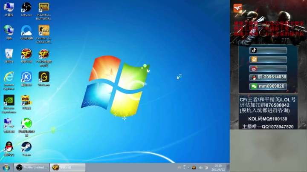Select the 回收站 Recycle Bin icon
The height and width of the screenshot is (172, 307).
tap(9, 56)
